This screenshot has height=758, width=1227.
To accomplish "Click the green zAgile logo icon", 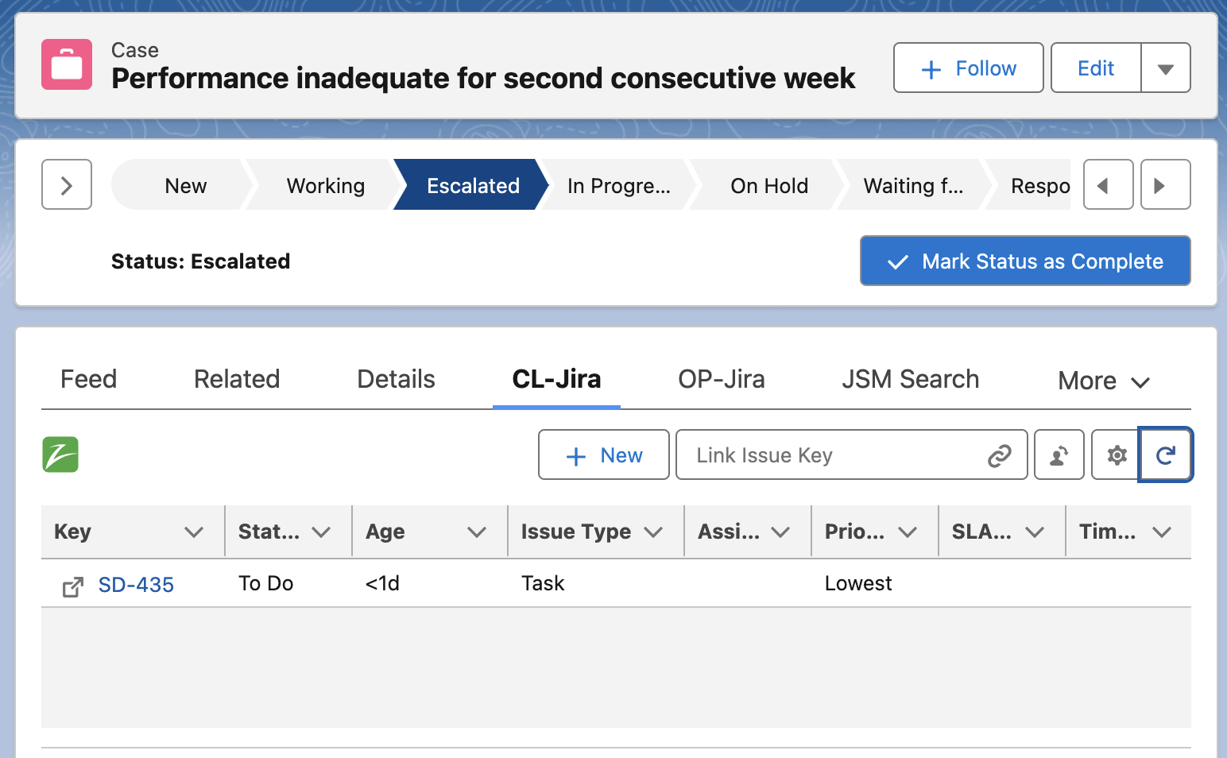I will tap(60, 454).
